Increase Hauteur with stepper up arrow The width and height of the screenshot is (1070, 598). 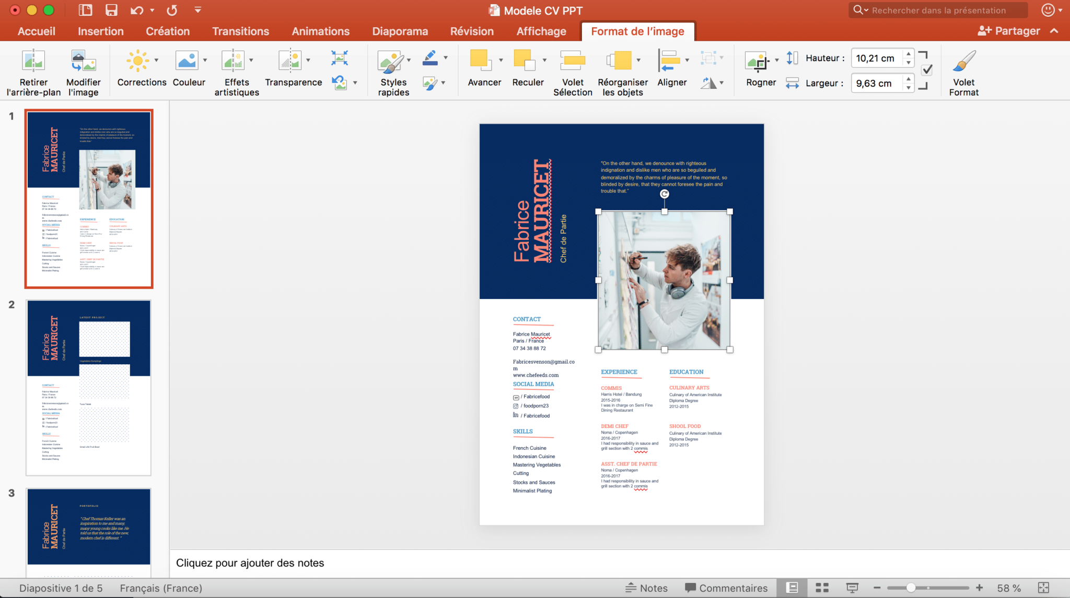[909, 54]
